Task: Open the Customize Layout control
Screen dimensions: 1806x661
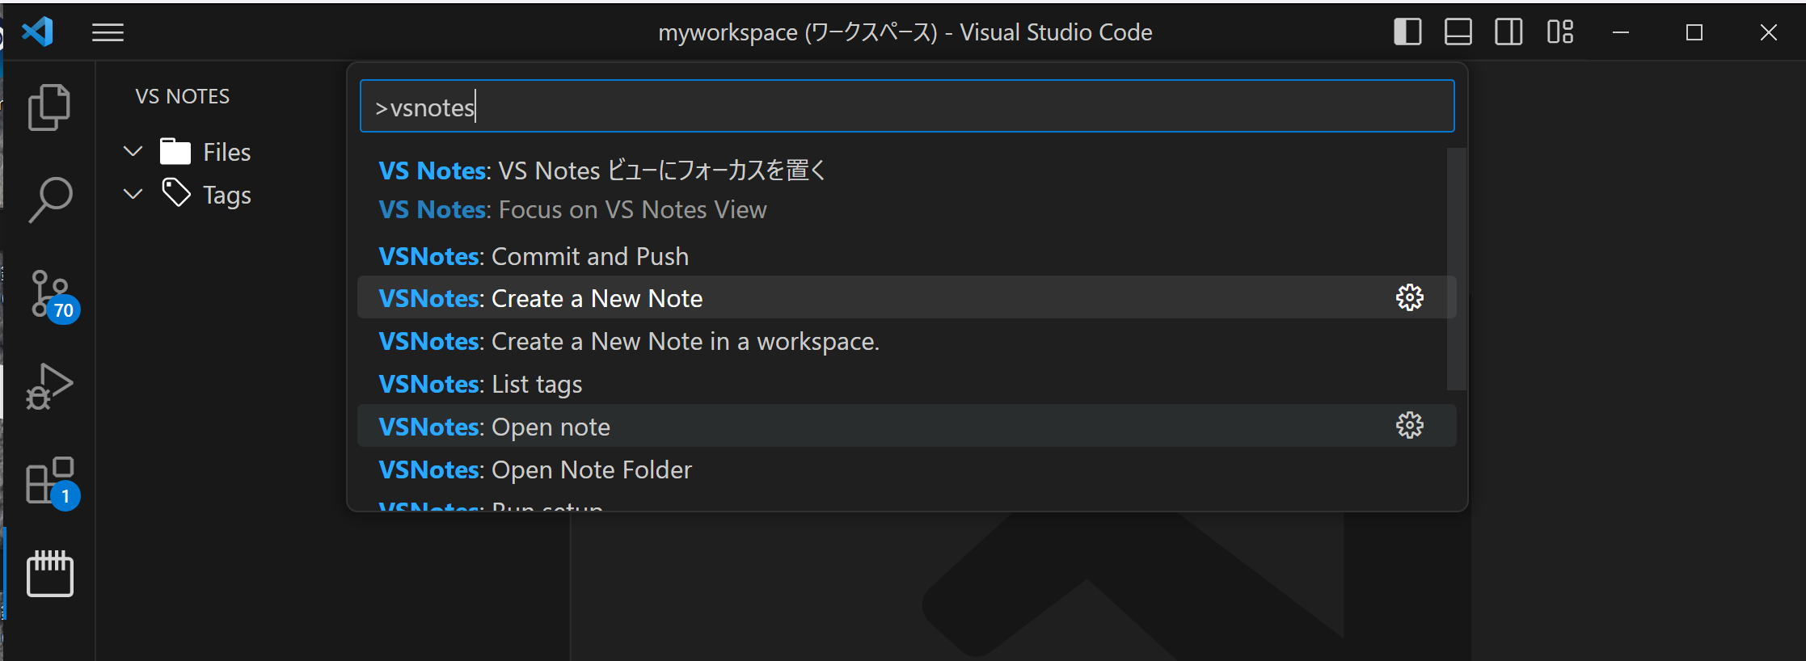Action: tap(1559, 32)
